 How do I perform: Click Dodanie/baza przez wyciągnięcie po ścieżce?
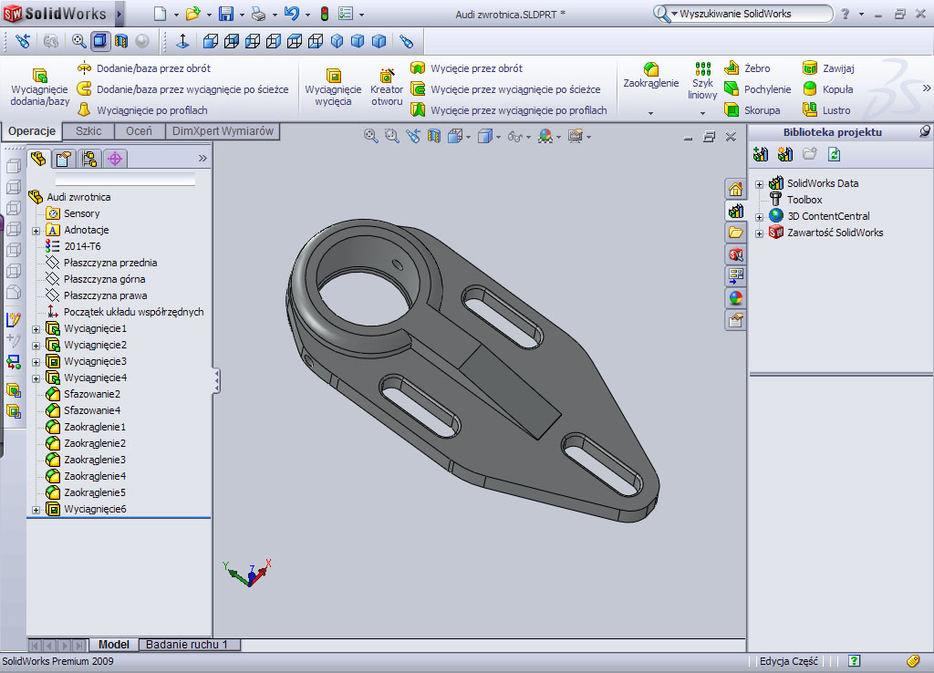pyautogui.click(x=182, y=89)
